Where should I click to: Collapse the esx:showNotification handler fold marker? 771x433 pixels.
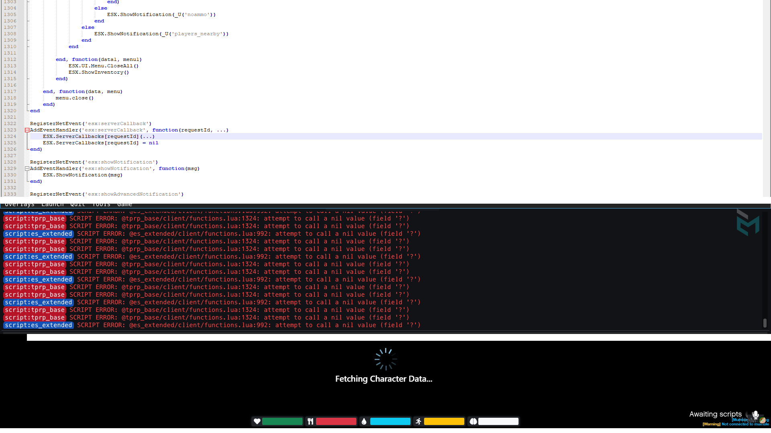coord(27,168)
